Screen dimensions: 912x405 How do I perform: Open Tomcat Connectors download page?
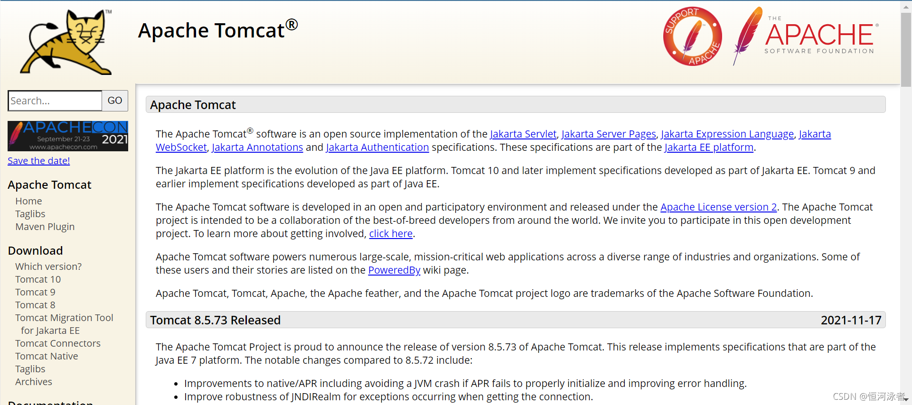(58, 343)
